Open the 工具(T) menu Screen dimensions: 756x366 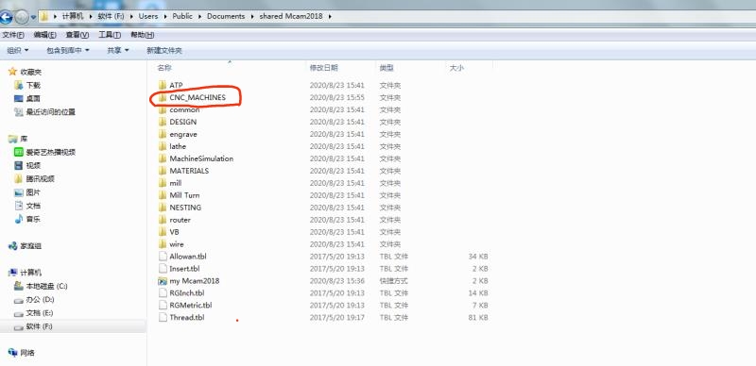point(110,35)
